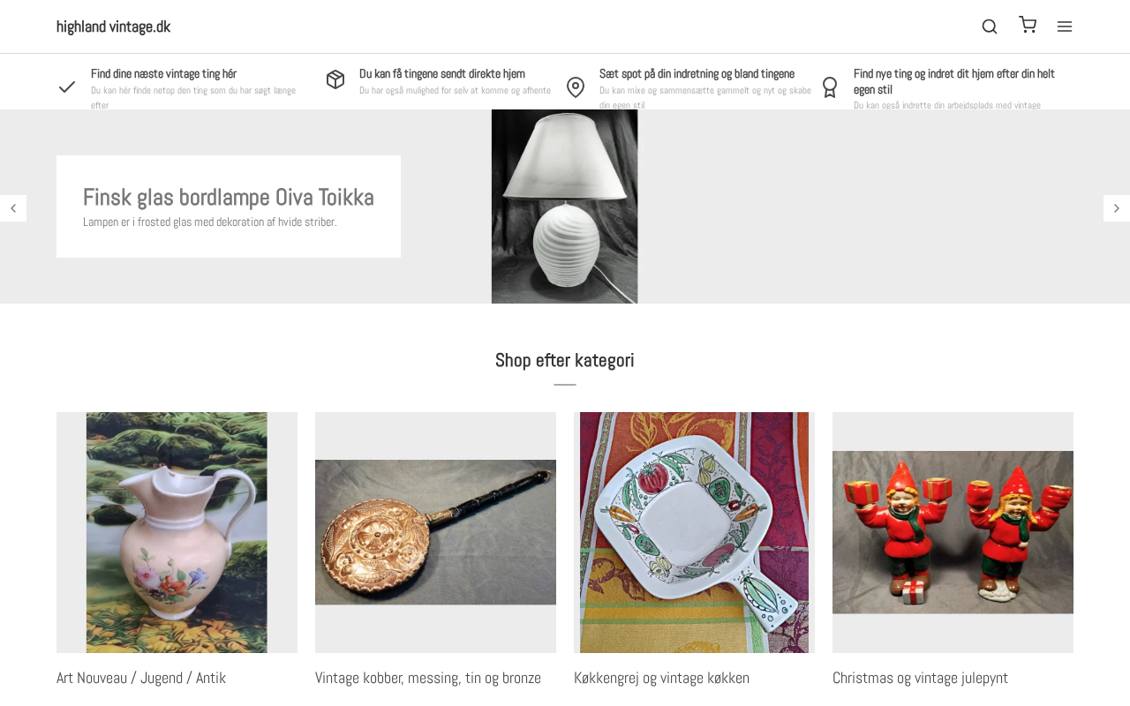
Task: Click the vegetable dish thumbnail
Action: click(x=694, y=532)
